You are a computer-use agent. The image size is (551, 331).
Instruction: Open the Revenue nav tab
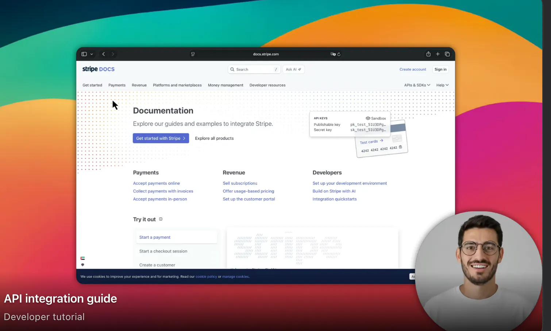139,85
